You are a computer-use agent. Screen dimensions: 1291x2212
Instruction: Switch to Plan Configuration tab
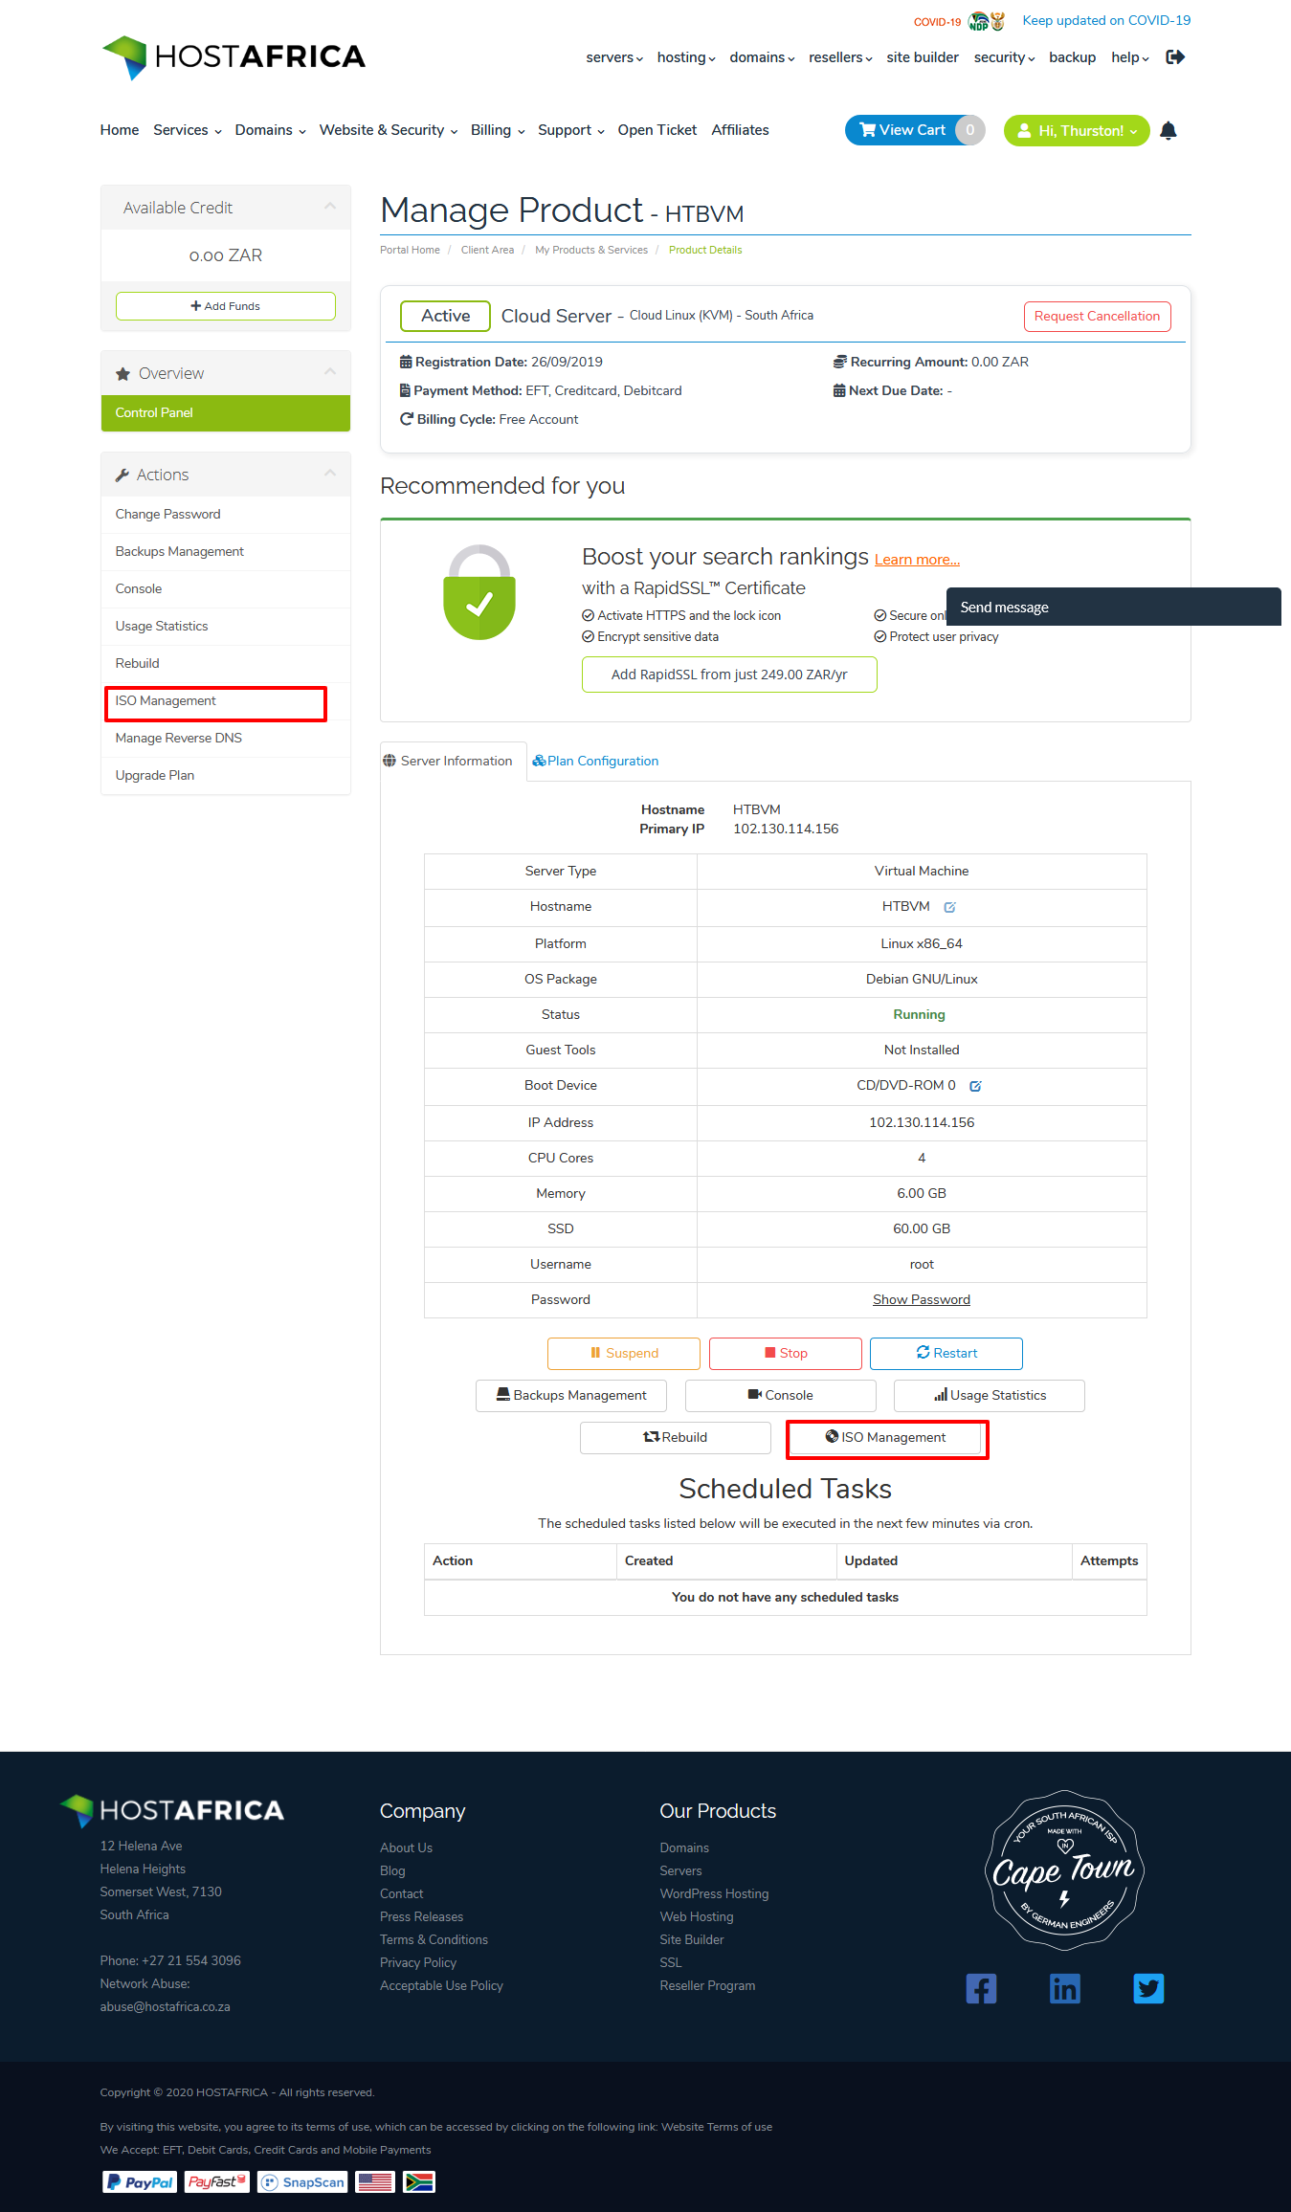tap(595, 762)
